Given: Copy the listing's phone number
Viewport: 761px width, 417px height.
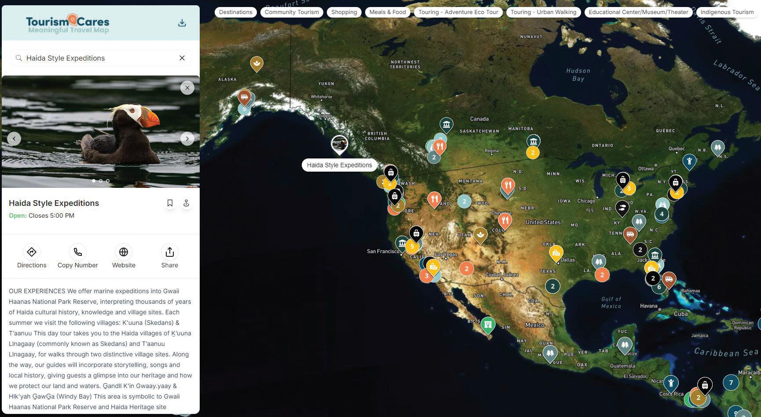Looking at the screenshot, I should [78, 257].
